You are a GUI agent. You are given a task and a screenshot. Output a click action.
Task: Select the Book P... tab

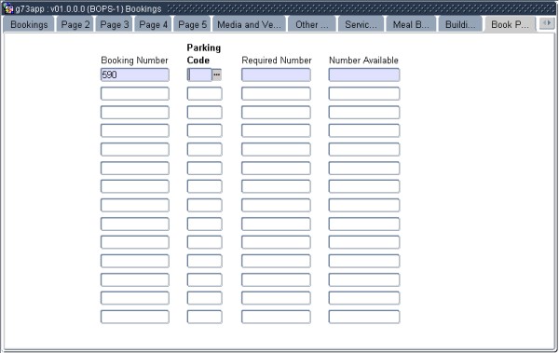(x=510, y=24)
